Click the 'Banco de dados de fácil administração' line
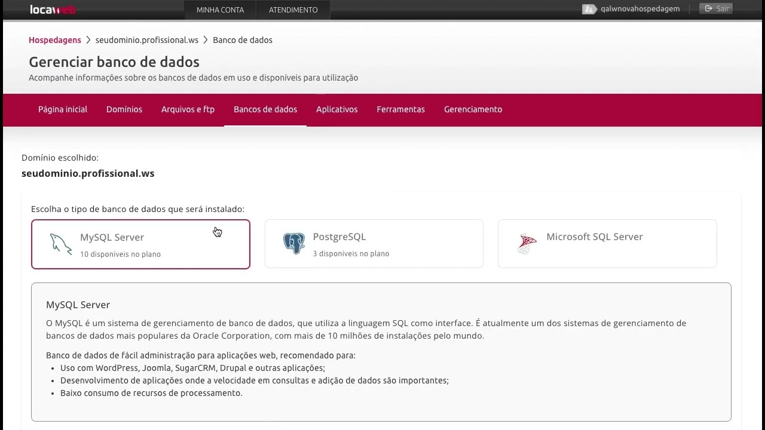Screen dimensions: 765x430 (201, 356)
